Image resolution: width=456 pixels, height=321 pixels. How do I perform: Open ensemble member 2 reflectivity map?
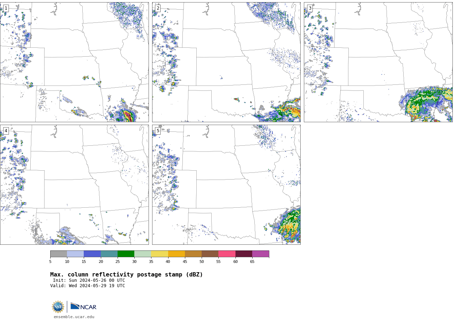pyautogui.click(x=226, y=62)
